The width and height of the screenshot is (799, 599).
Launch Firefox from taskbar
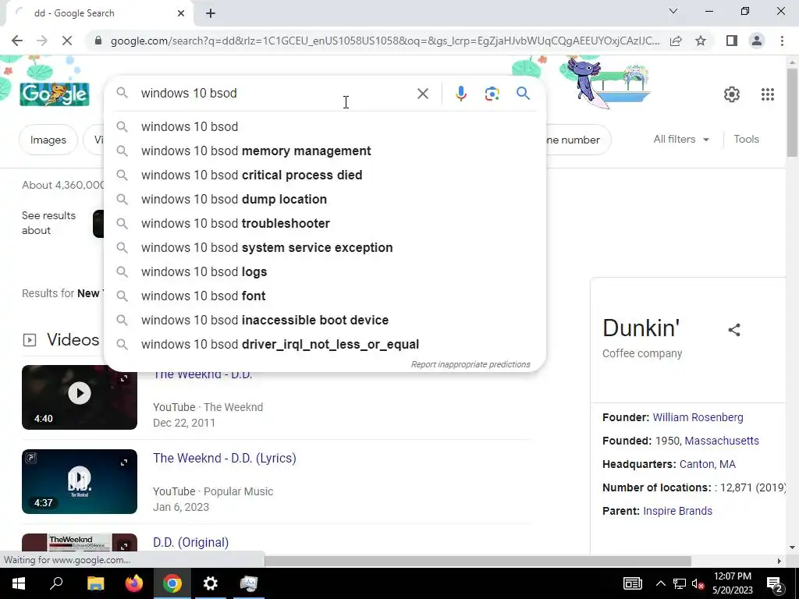[134, 583]
